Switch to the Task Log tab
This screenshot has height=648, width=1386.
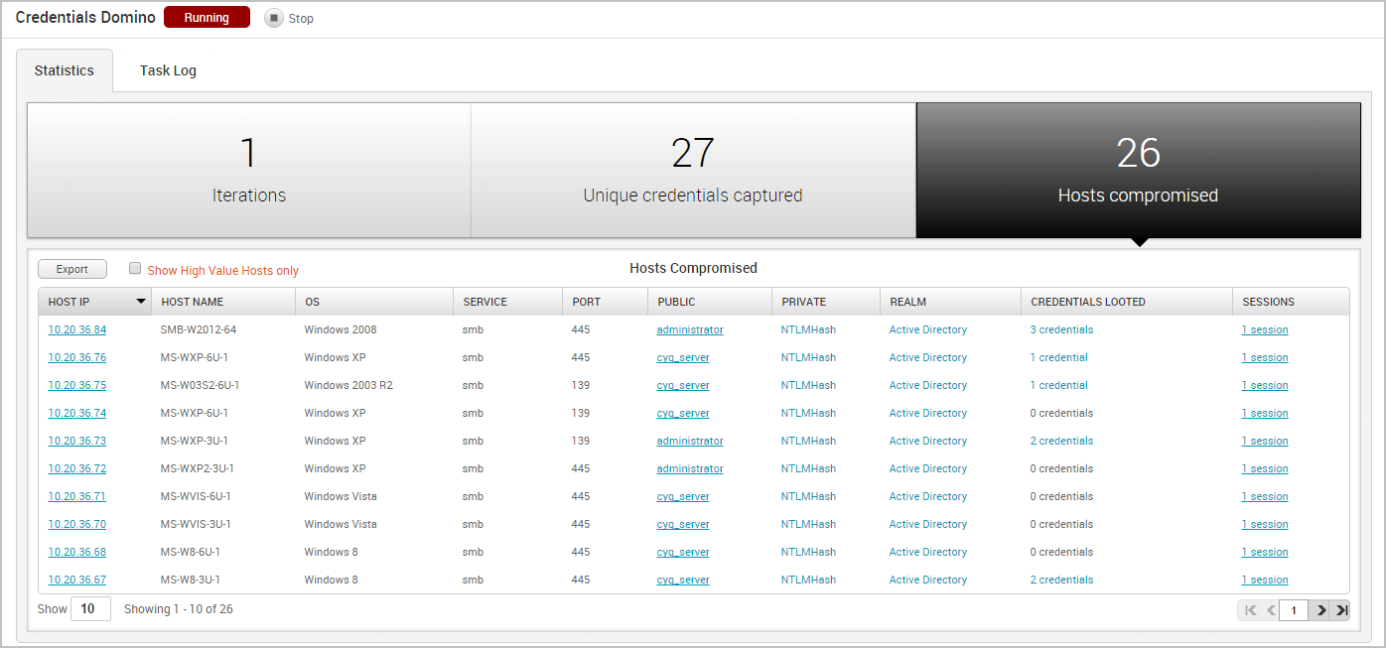(x=168, y=70)
